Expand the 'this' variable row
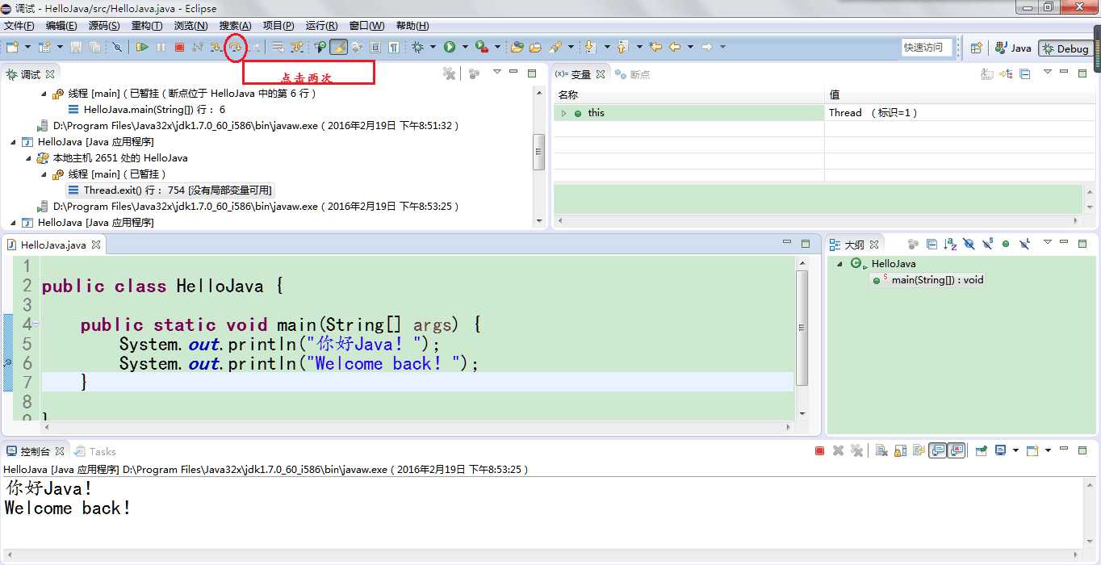Image resolution: width=1101 pixels, height=565 pixels. click(564, 113)
